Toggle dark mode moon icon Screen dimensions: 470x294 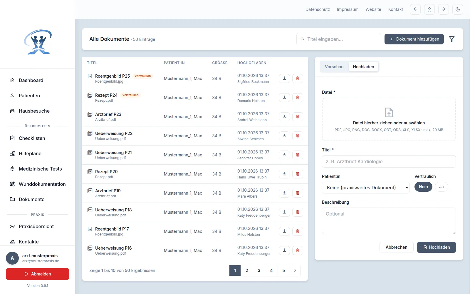458,9
